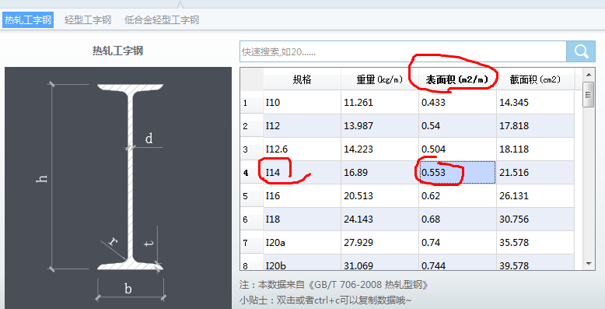The image size is (605, 309).
Task: Click weight value 16.89
Action: pyautogui.click(x=379, y=173)
